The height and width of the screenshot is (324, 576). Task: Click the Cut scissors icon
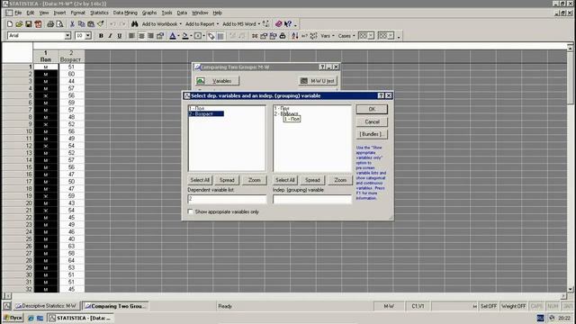(72, 24)
